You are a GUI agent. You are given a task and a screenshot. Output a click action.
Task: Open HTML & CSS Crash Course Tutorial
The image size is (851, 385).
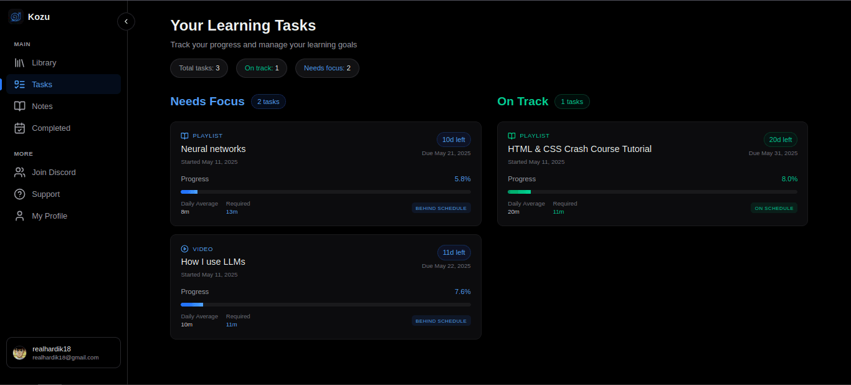[580, 149]
